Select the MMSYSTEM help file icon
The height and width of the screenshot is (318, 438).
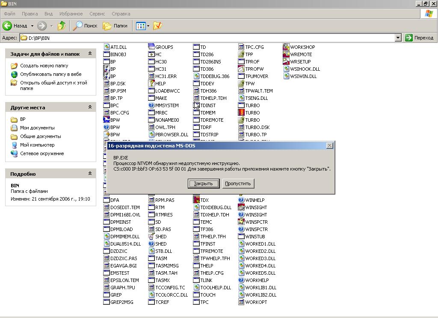(151, 105)
